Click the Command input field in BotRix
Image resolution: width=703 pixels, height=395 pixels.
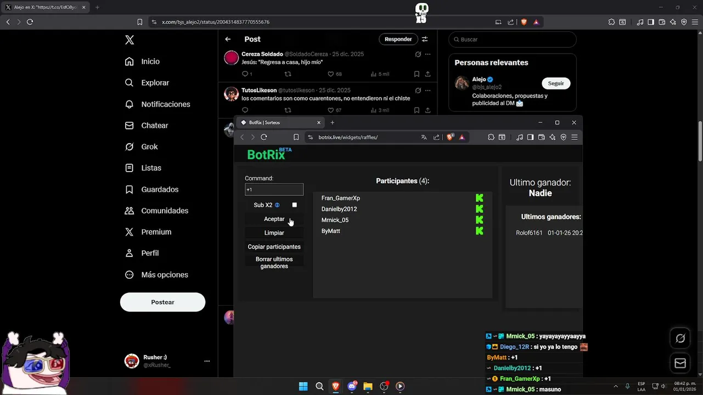pos(274,190)
